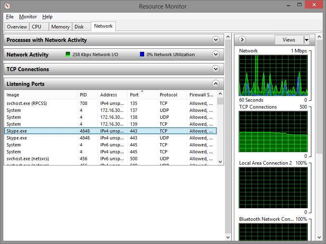The image size is (326, 244).
Task: Switch to the Memory tab
Action: point(60,27)
